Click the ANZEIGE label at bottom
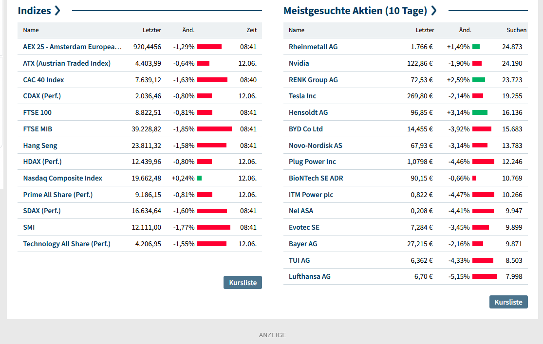This screenshot has width=543, height=344. pyautogui.click(x=273, y=335)
